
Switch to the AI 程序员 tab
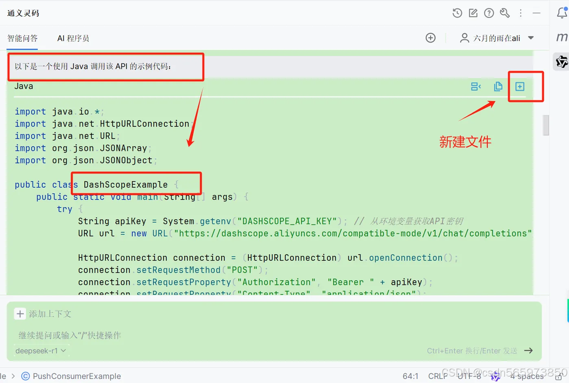(73, 38)
